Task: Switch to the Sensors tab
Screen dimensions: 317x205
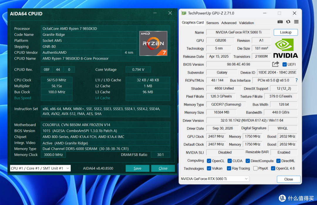Action: [x=212, y=23]
